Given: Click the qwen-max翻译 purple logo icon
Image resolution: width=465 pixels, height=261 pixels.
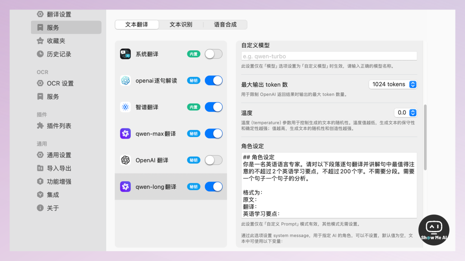Looking at the screenshot, I should point(125,134).
